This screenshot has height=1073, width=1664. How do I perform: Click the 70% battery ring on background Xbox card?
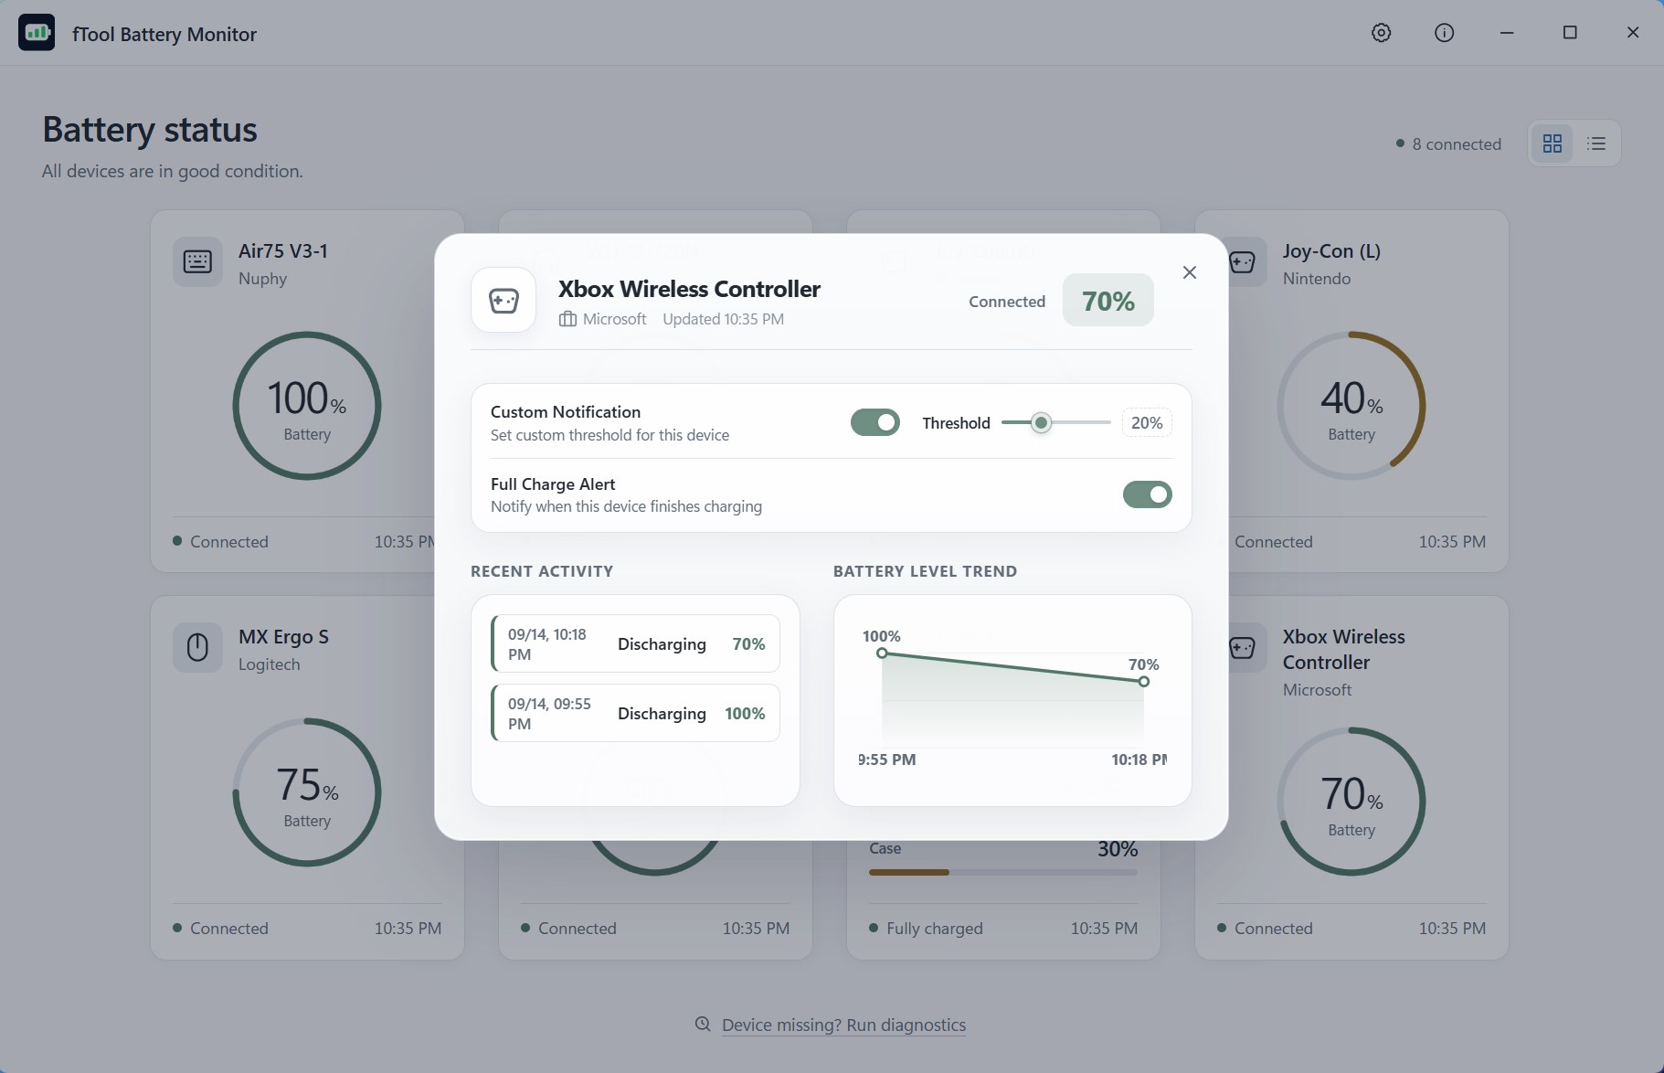(x=1351, y=802)
